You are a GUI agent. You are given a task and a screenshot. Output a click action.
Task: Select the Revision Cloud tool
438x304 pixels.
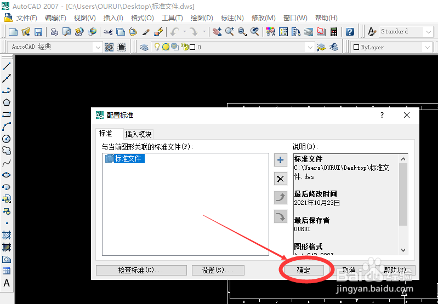[x=7, y=151]
